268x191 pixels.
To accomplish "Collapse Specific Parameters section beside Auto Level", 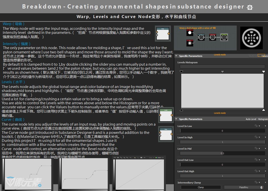I will click(x=176, y=119).
